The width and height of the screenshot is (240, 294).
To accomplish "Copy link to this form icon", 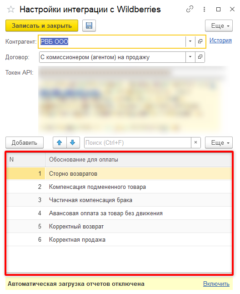I will (x=190, y=9).
